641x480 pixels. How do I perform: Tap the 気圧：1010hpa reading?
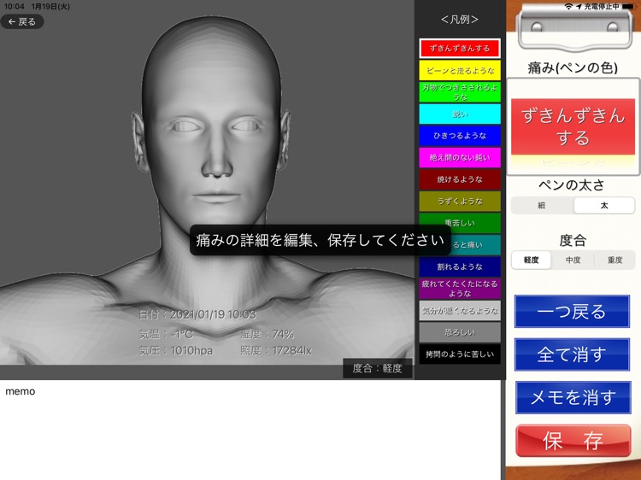(176, 350)
